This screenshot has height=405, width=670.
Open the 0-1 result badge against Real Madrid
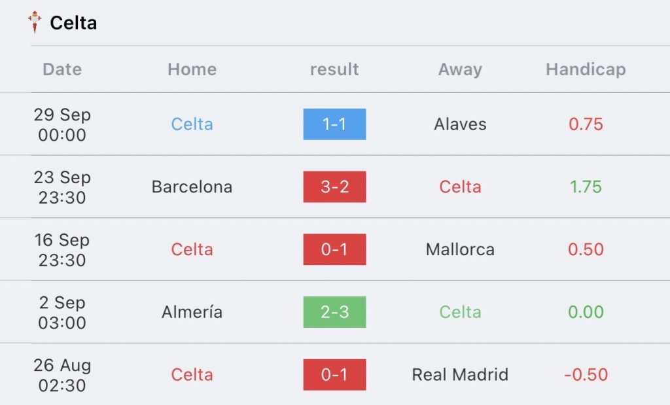tap(334, 375)
